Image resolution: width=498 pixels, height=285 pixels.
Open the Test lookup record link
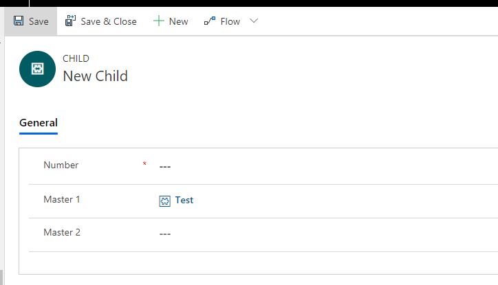tap(184, 200)
